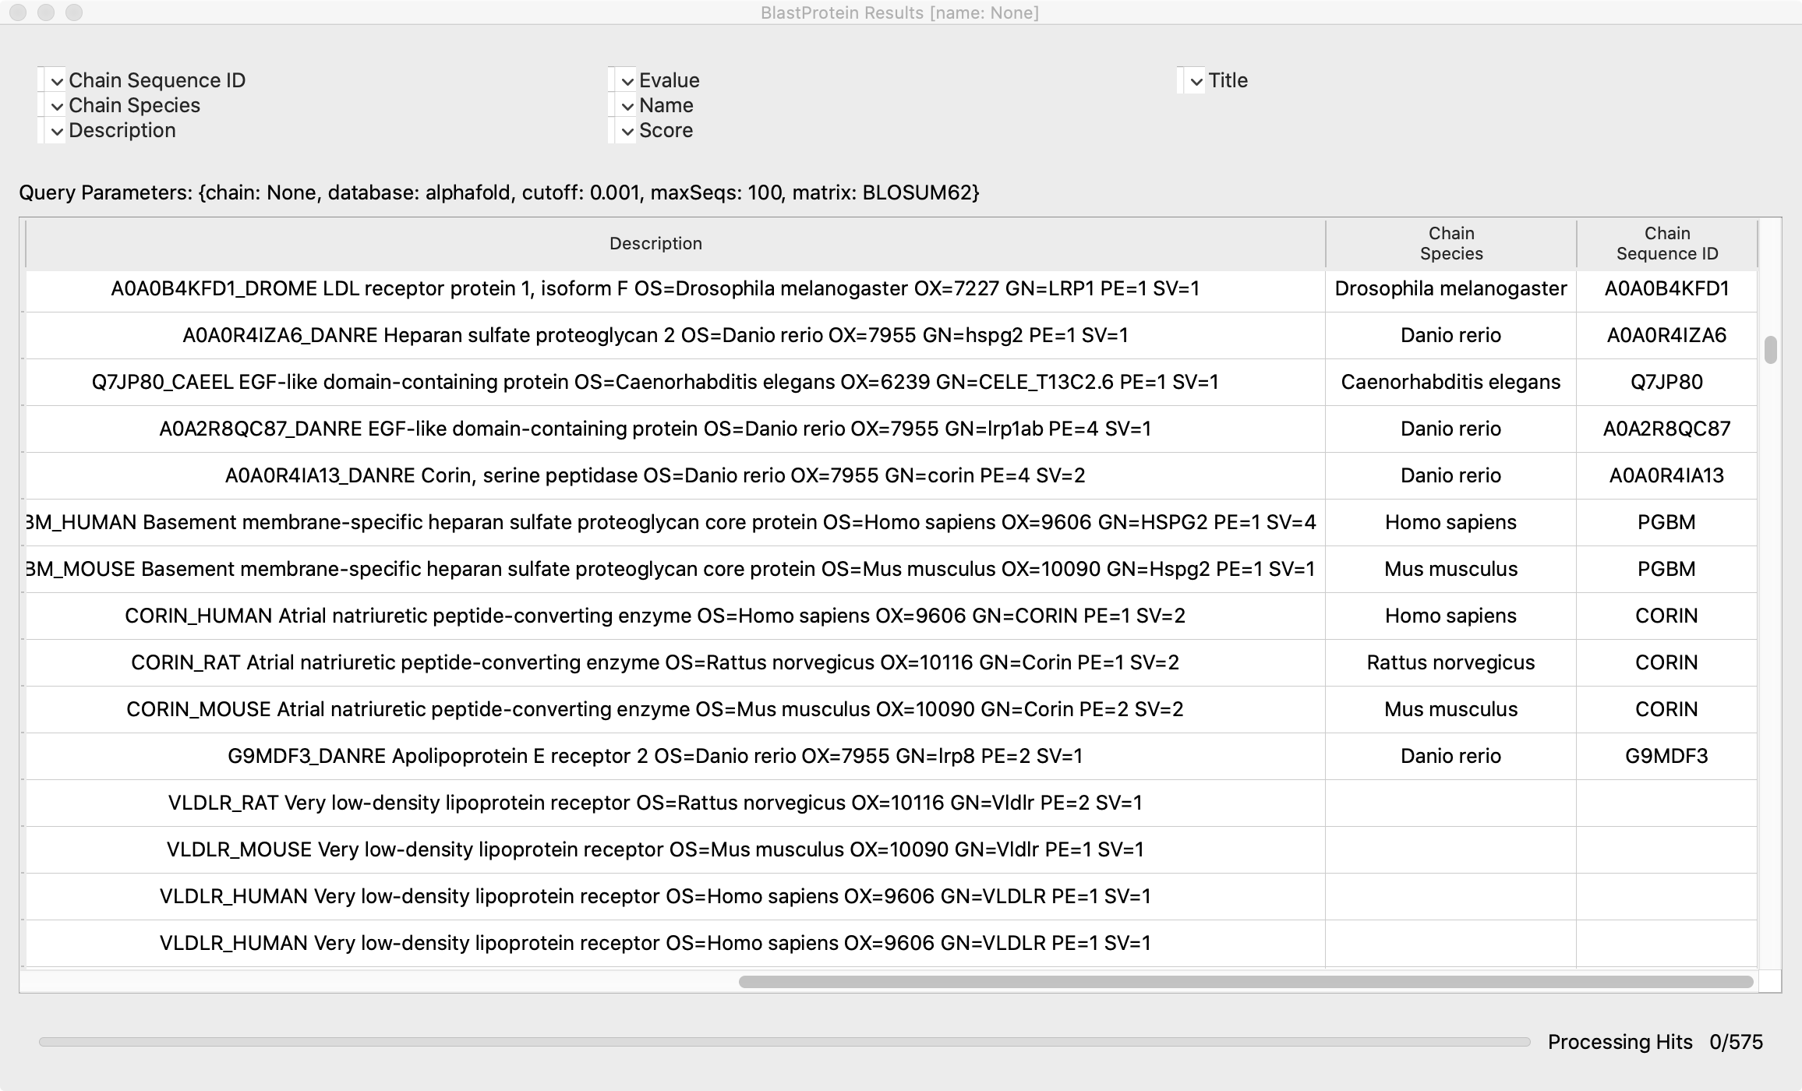Select the VLDLR_MOUSE result row
1802x1091 pixels.
655,850
